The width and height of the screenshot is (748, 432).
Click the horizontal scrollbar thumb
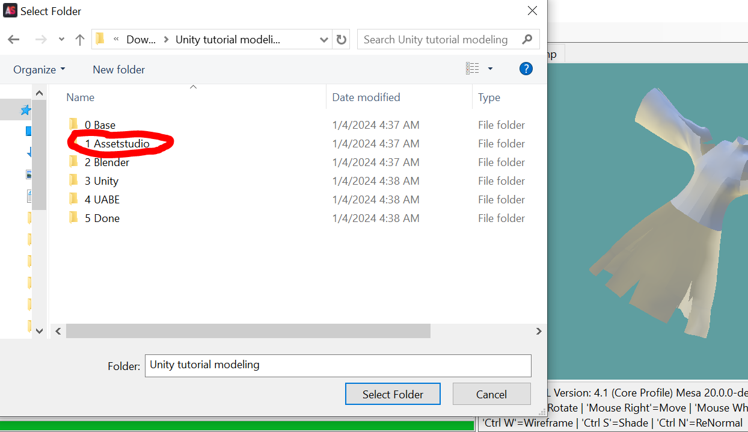tap(248, 331)
